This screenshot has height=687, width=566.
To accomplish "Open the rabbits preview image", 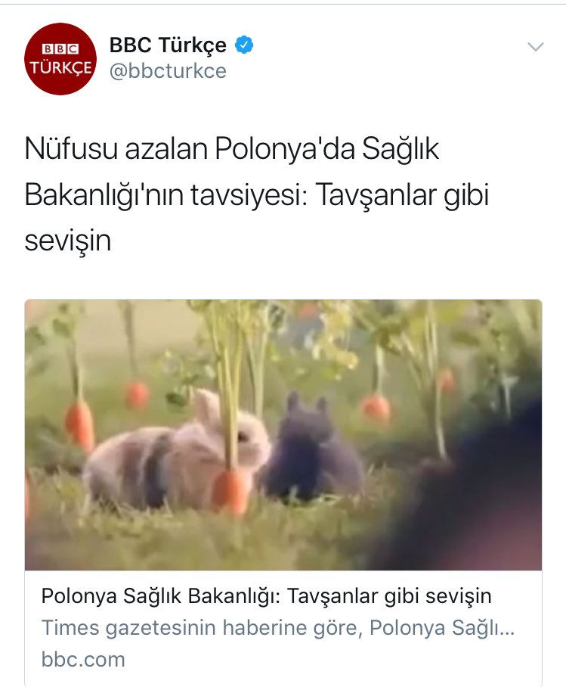I will coord(283,434).
